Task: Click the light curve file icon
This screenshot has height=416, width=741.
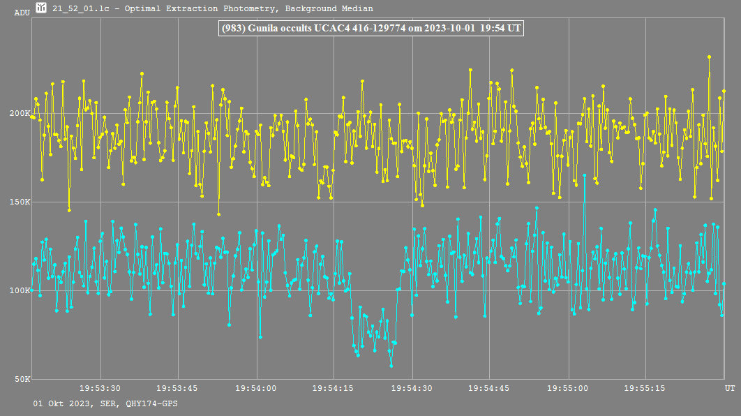Action: (42, 8)
